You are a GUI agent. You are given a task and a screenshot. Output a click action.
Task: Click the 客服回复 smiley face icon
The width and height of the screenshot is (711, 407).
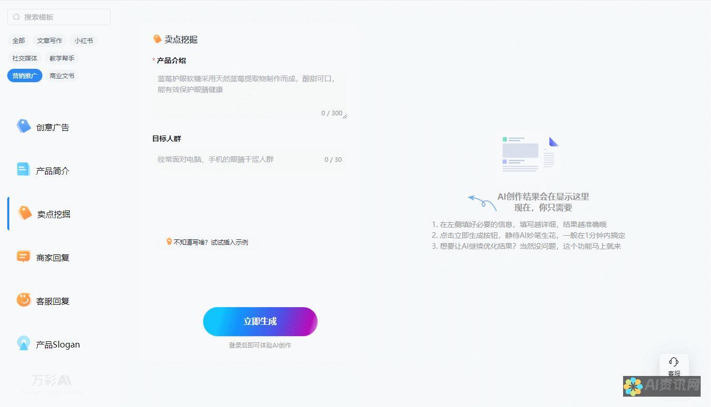pos(24,300)
